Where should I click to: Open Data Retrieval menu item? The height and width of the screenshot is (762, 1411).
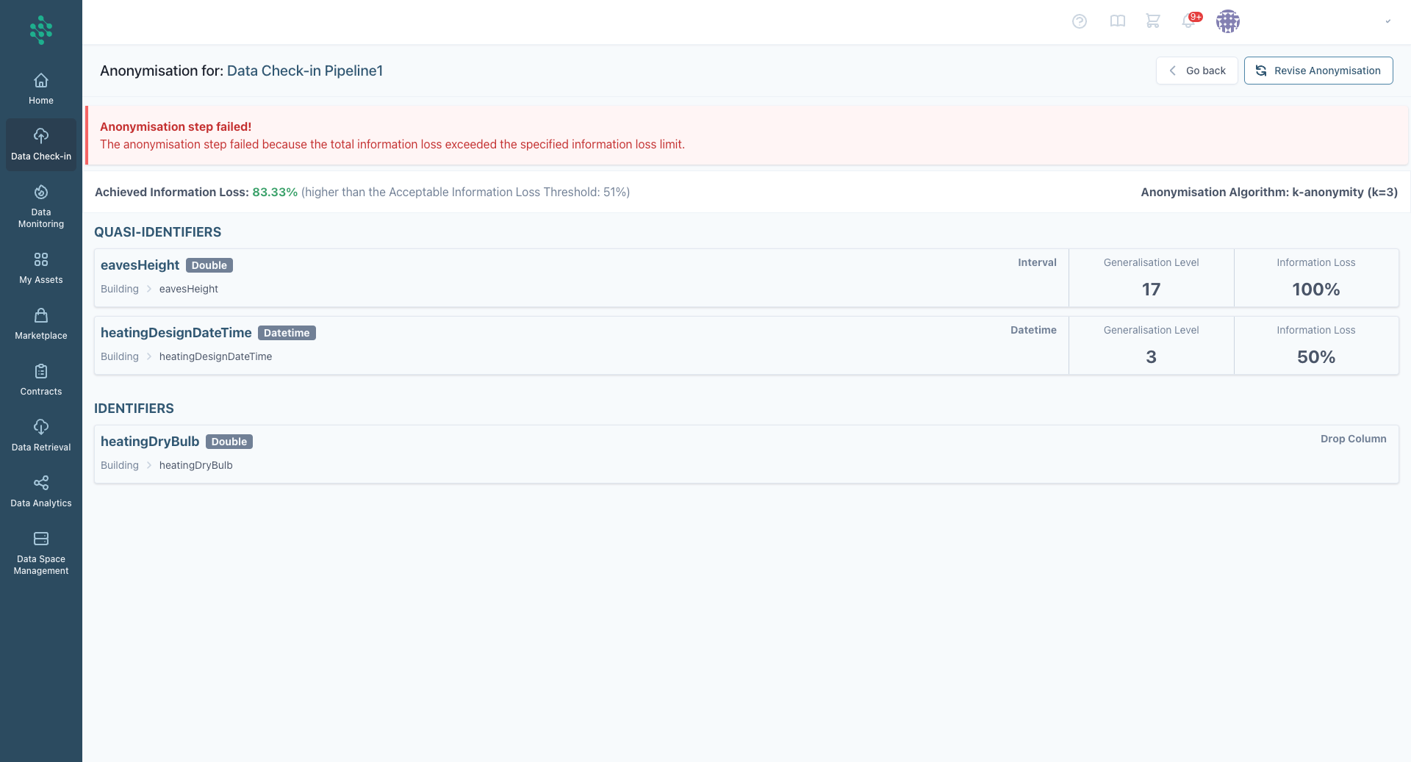point(41,436)
